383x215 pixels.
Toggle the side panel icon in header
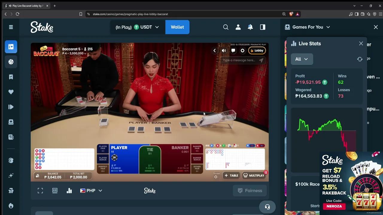[x=263, y=27]
